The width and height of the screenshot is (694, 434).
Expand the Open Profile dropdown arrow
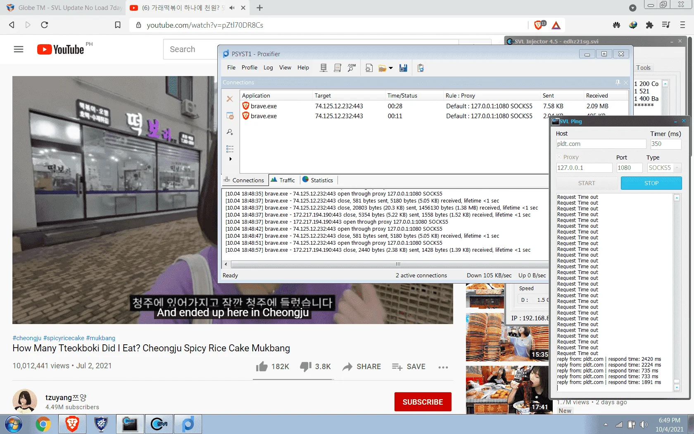[x=391, y=68]
